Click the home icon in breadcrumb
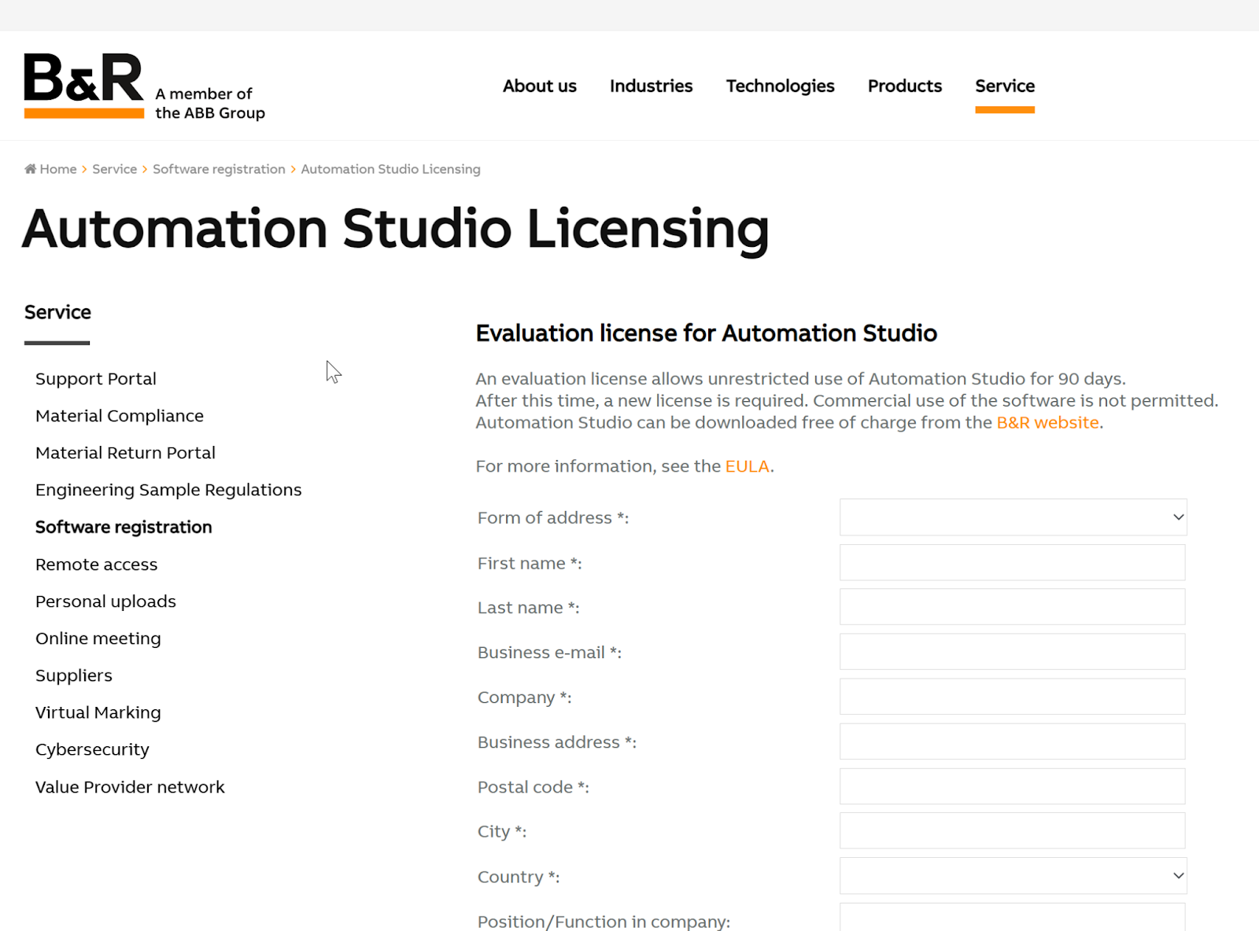The width and height of the screenshot is (1259, 931). tap(30, 169)
